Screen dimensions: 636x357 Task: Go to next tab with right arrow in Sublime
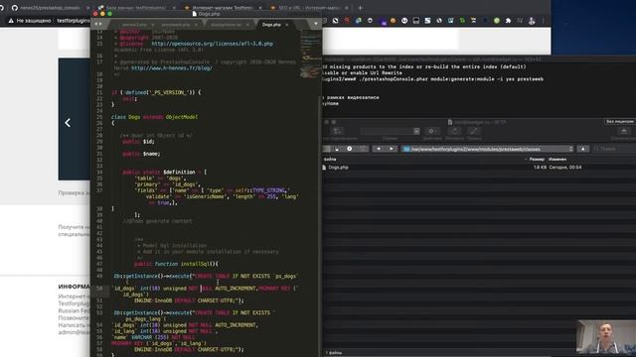click(100, 24)
